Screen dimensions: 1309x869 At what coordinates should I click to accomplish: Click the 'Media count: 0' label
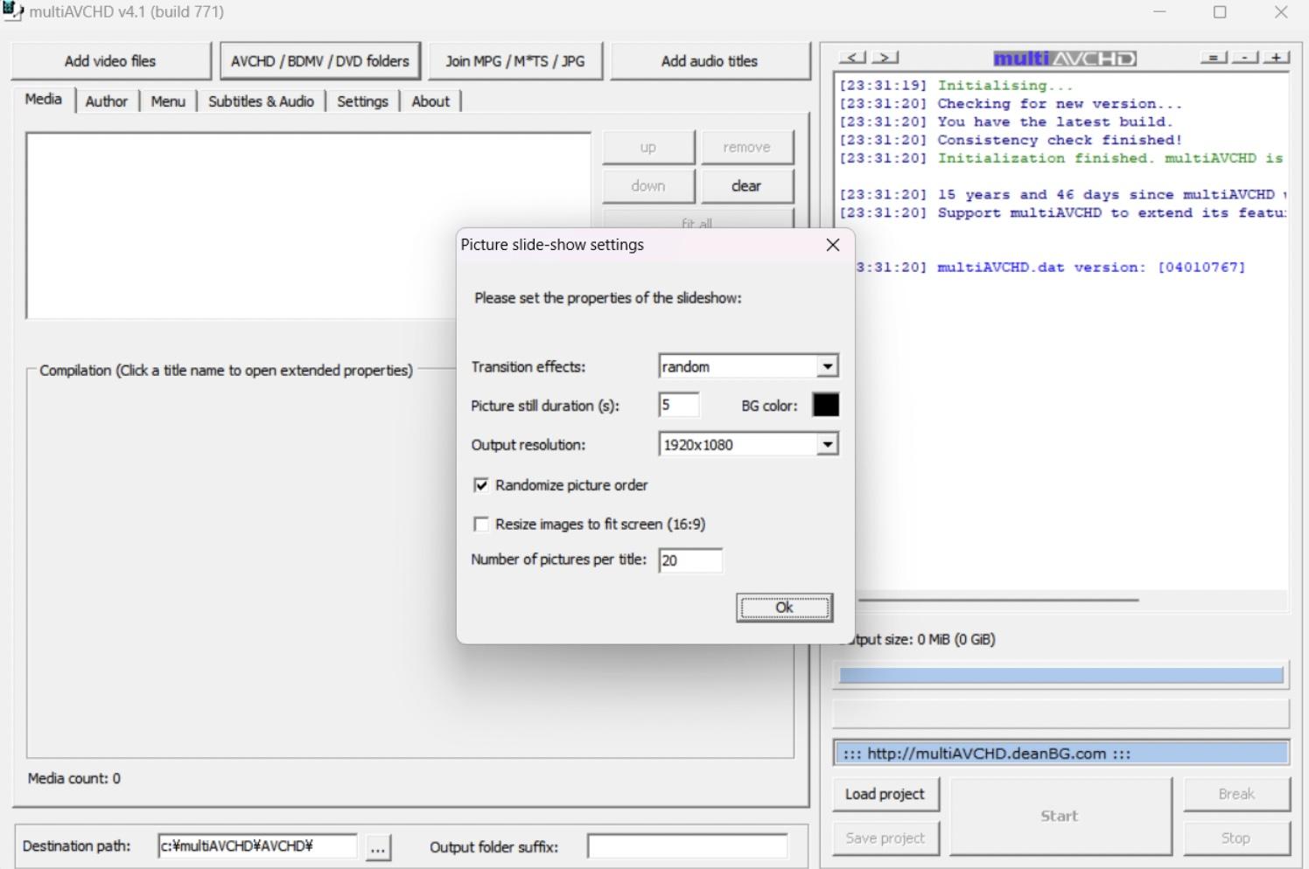tap(74, 778)
